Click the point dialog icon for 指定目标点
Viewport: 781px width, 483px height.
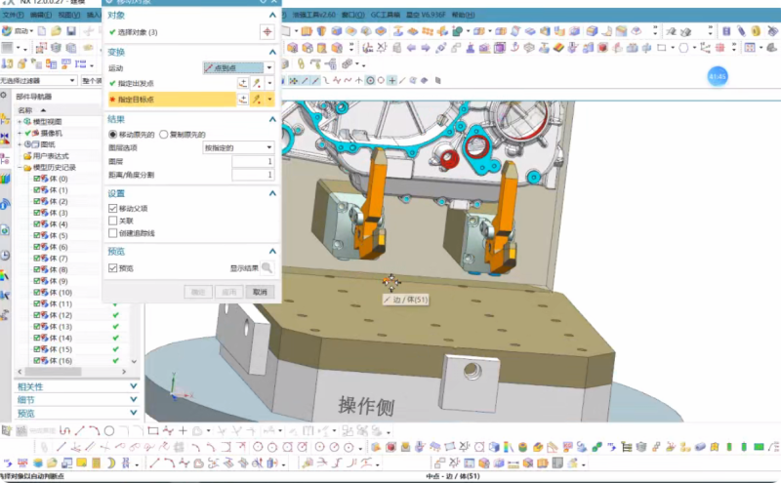click(x=243, y=100)
